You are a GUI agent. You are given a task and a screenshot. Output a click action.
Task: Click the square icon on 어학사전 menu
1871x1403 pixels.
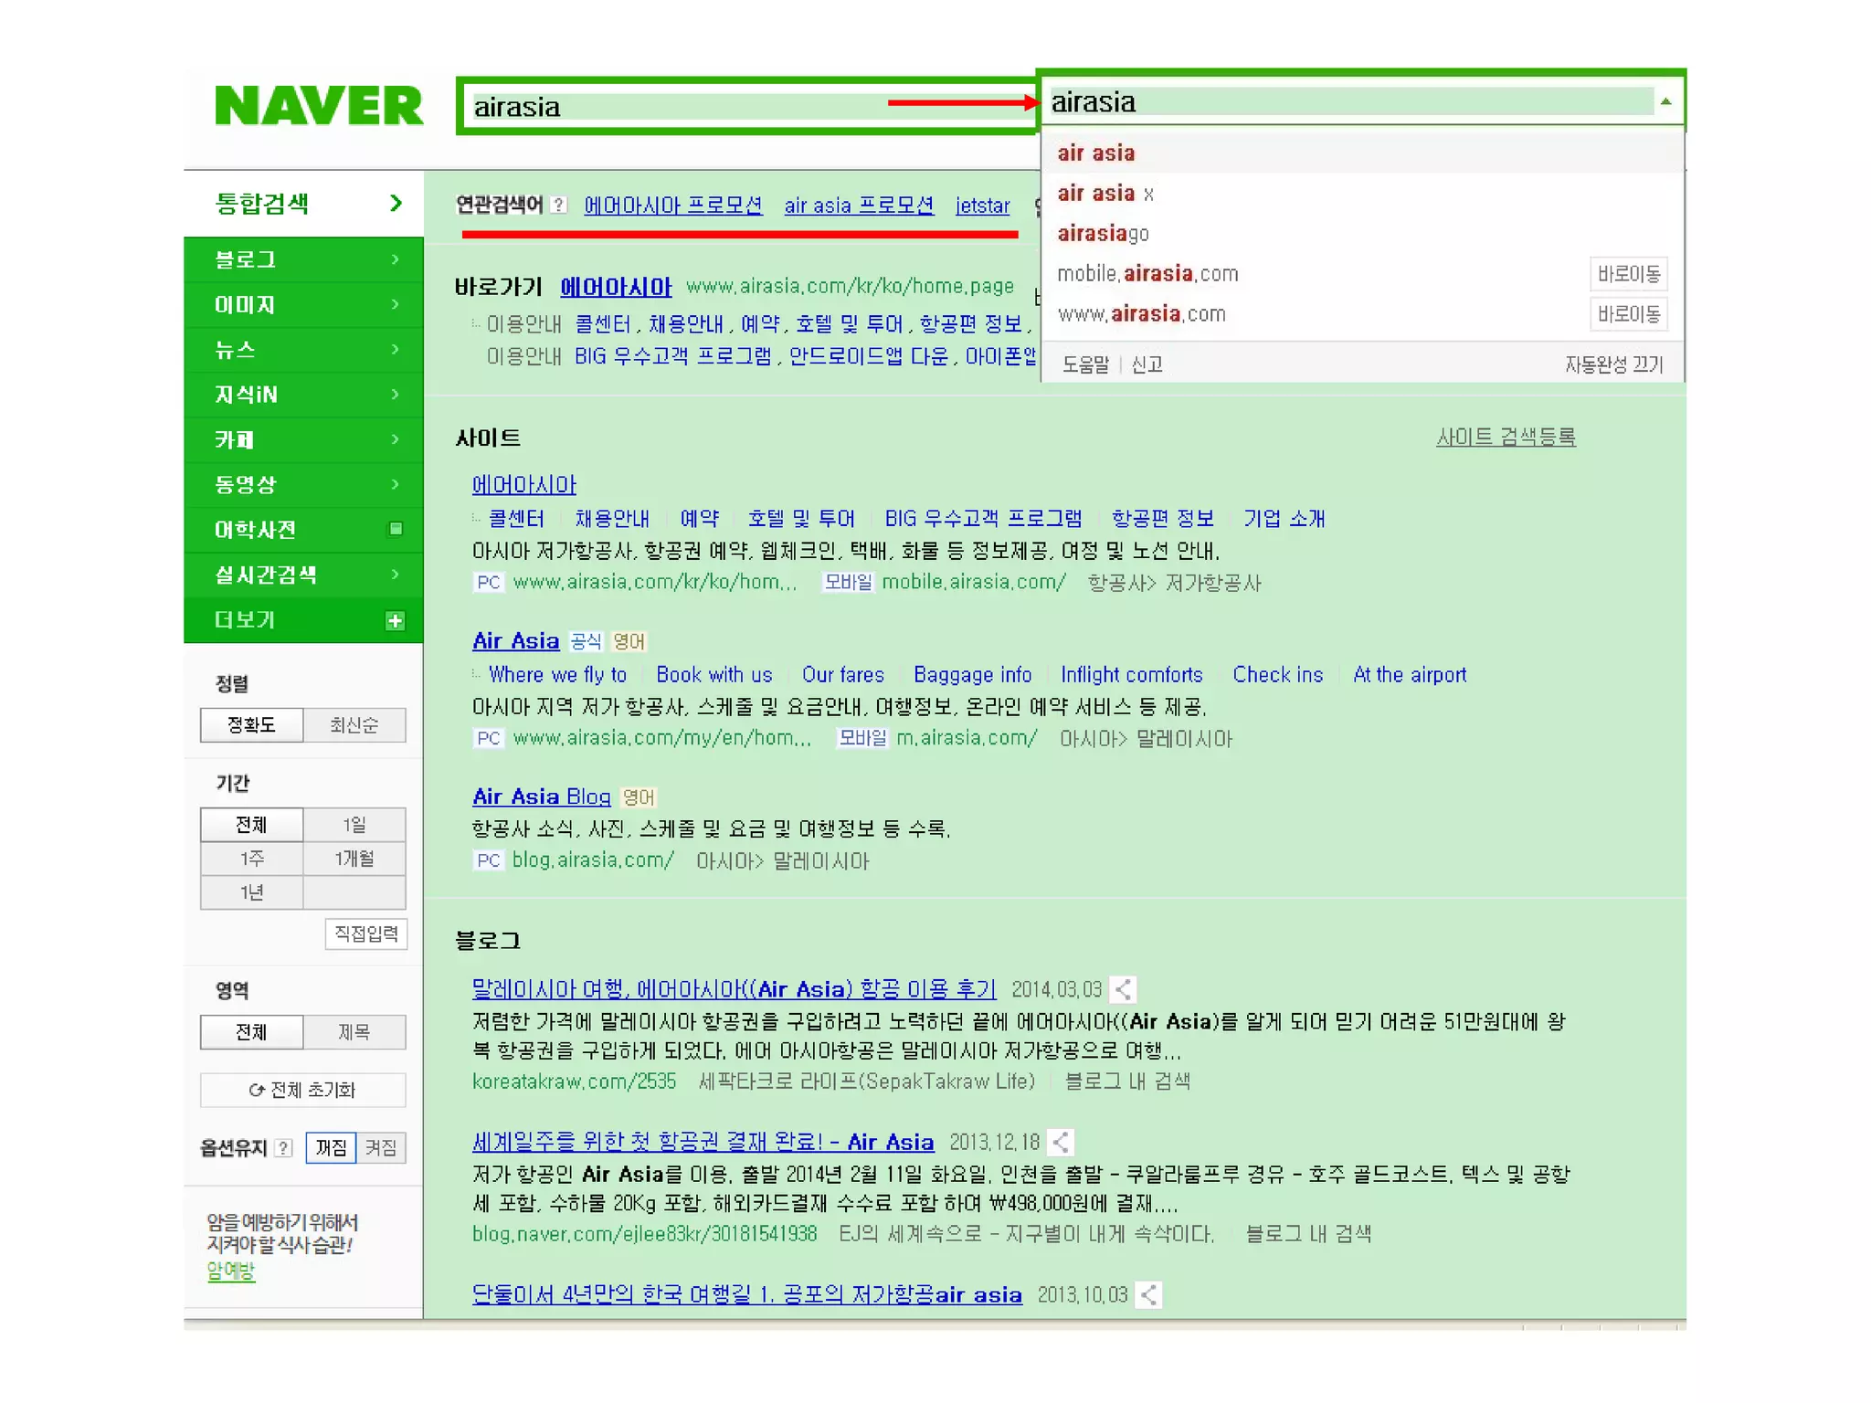pos(396,529)
